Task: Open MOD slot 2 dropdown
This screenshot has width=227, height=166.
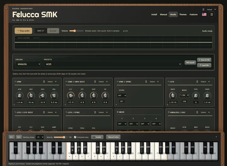Action: [133, 124]
